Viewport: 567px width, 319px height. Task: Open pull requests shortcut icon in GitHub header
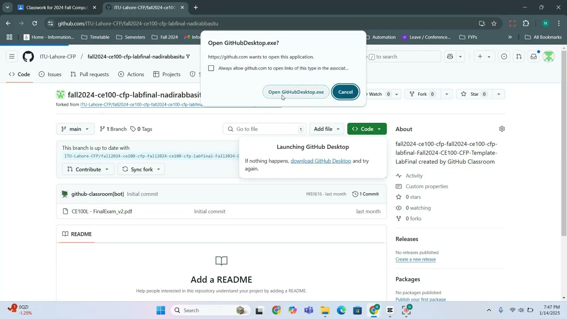[519, 57]
